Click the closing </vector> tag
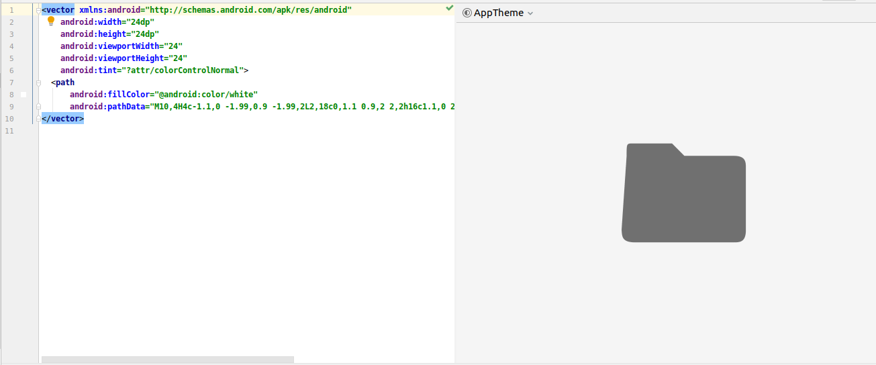The height and width of the screenshot is (365, 876). tap(62, 119)
